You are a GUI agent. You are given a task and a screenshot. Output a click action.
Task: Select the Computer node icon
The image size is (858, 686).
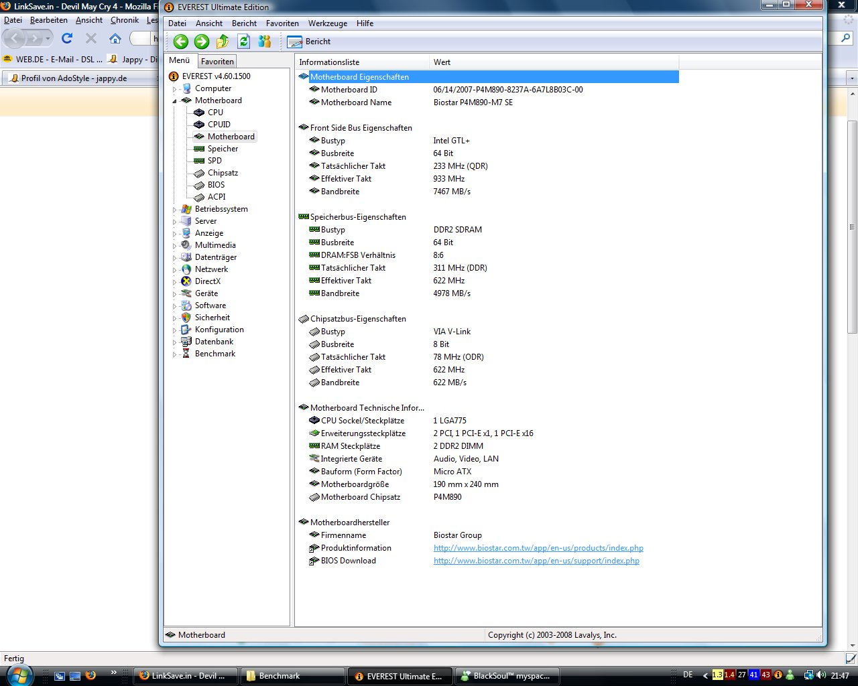(186, 88)
